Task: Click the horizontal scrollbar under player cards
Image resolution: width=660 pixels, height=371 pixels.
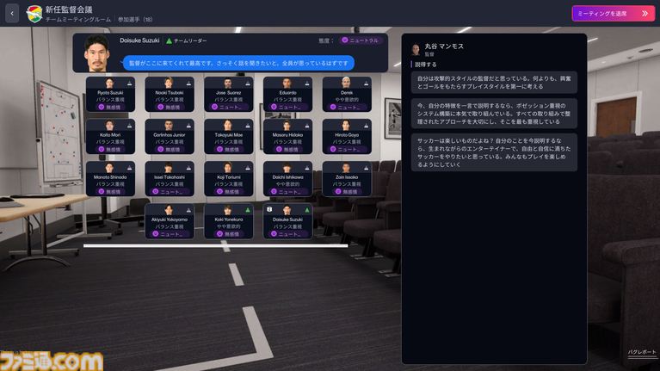Action: (215, 245)
